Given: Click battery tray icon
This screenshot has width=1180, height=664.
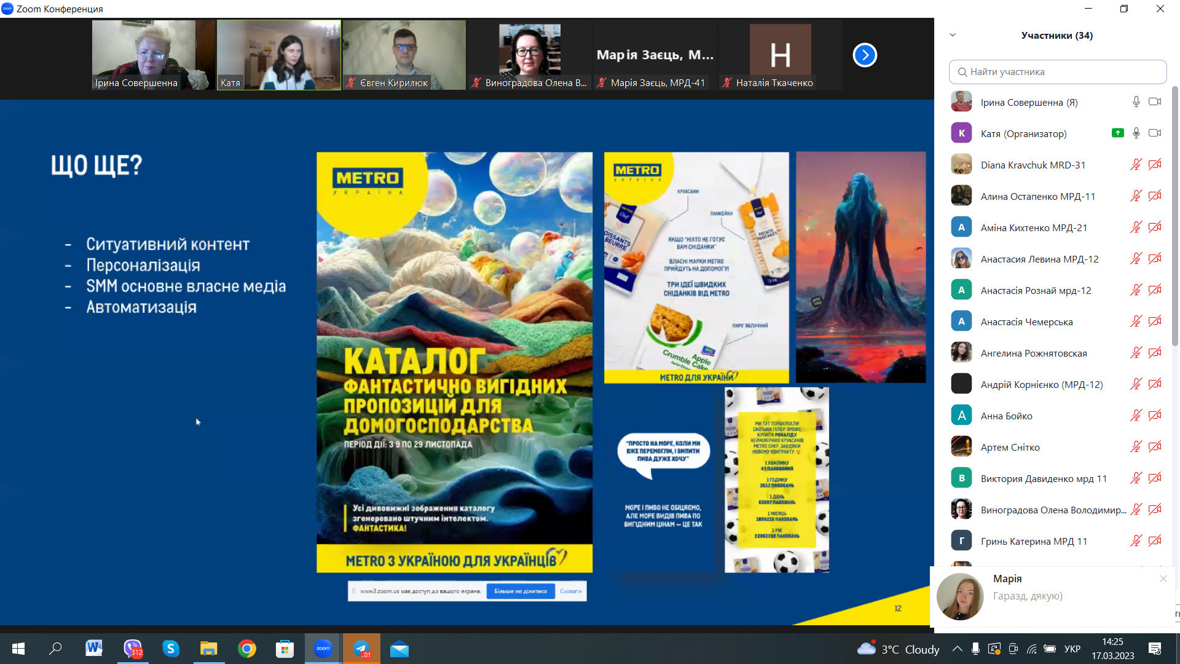Looking at the screenshot, I should (1050, 649).
